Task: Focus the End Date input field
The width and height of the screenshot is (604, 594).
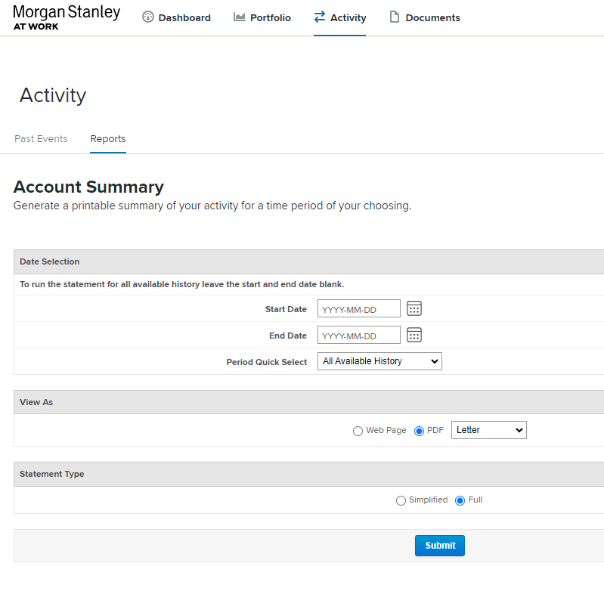Action: point(358,335)
